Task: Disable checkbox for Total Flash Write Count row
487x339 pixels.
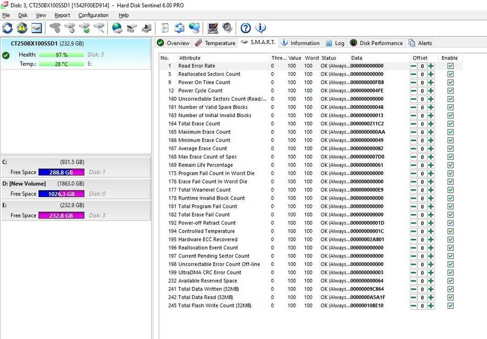Action: tap(450, 306)
